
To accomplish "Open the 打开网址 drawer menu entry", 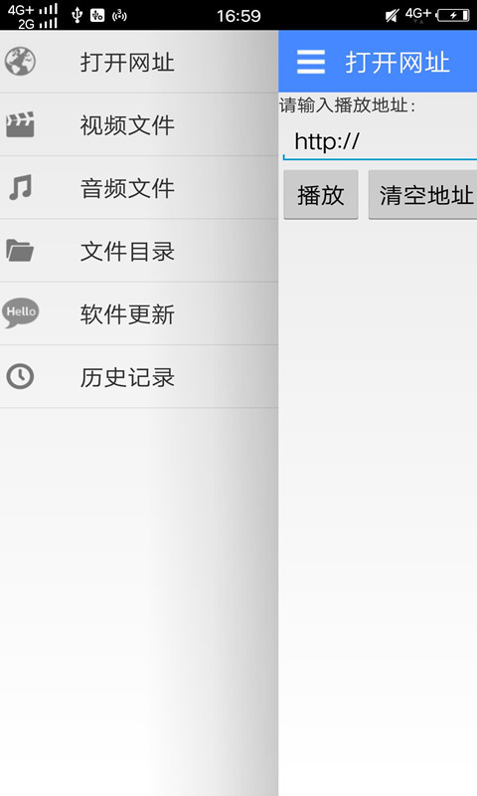I will [139, 62].
